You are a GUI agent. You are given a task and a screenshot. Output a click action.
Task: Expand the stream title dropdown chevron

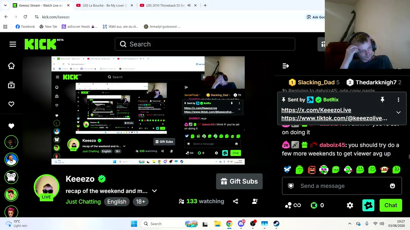(154, 191)
